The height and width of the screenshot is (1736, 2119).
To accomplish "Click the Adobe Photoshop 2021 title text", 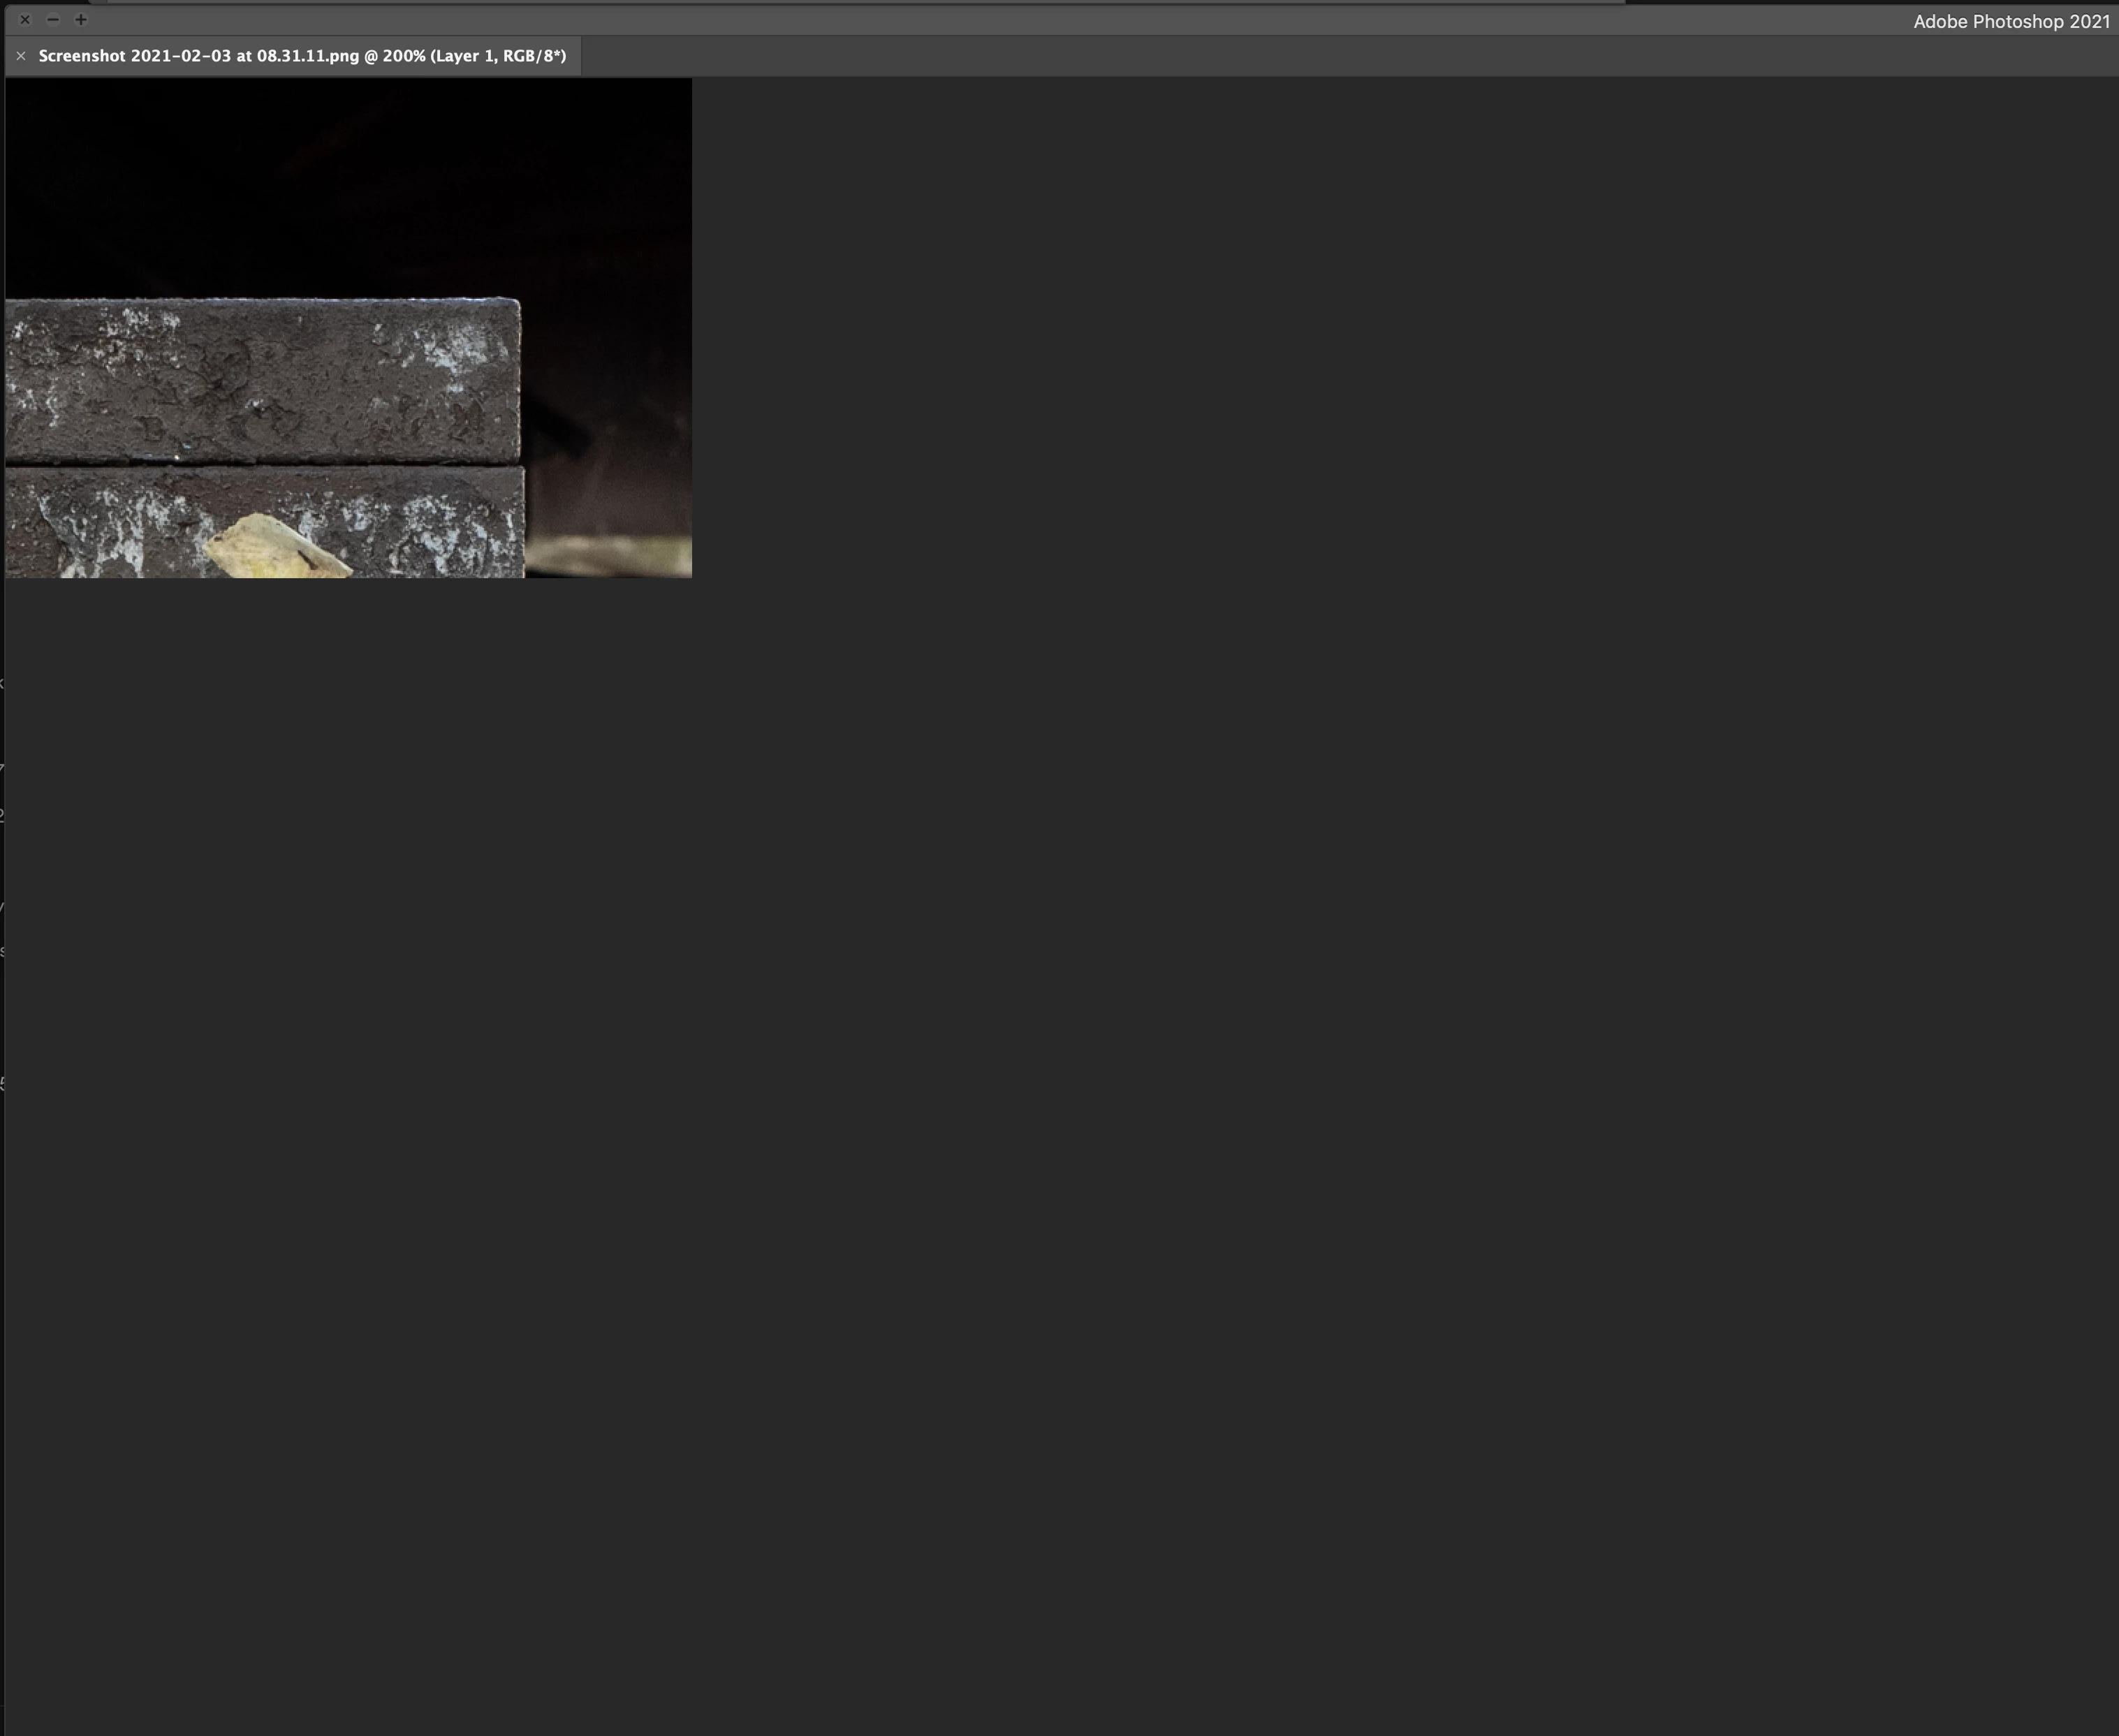I will 2010,21.
